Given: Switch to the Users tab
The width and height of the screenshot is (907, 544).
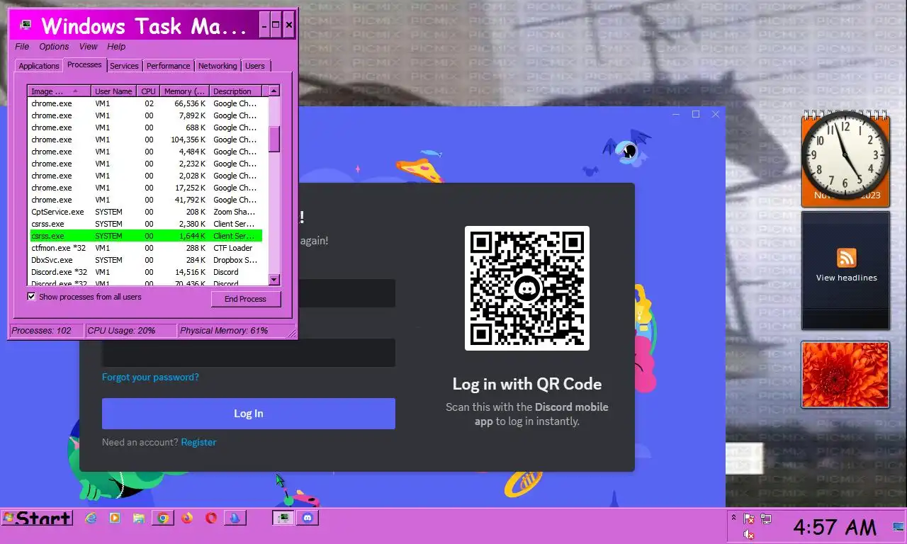Looking at the screenshot, I should coord(255,66).
